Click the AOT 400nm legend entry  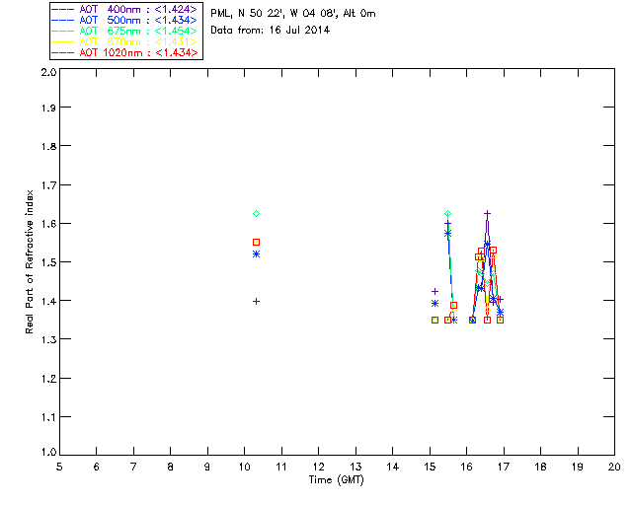[x=124, y=9]
